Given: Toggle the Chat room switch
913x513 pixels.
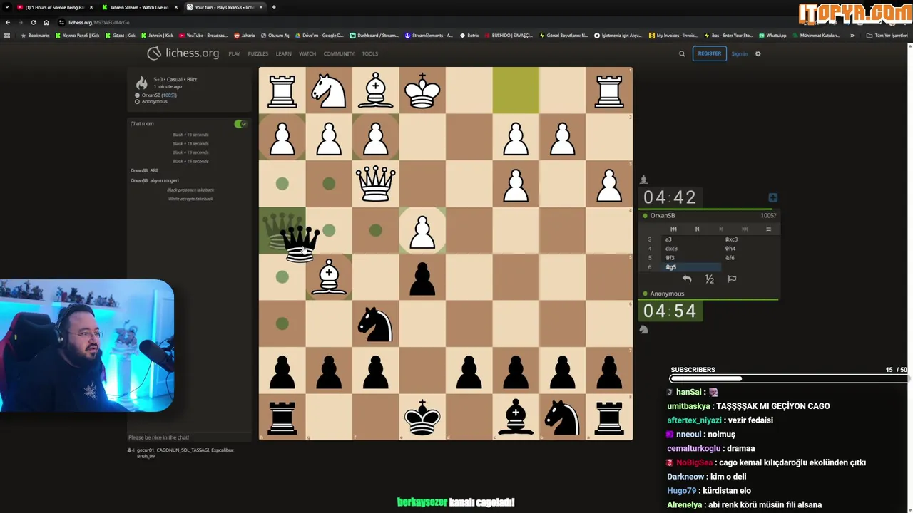Looking at the screenshot, I should coord(240,124).
